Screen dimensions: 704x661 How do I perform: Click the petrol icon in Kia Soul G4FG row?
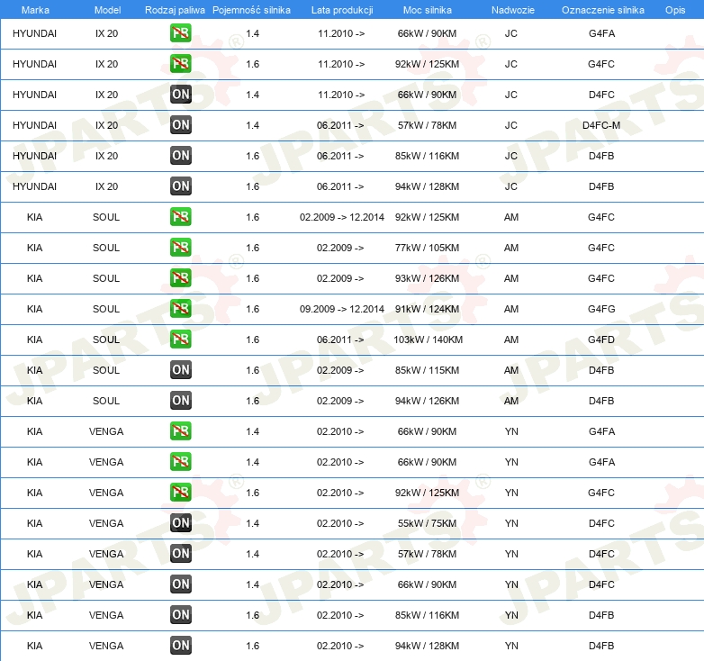coord(180,309)
